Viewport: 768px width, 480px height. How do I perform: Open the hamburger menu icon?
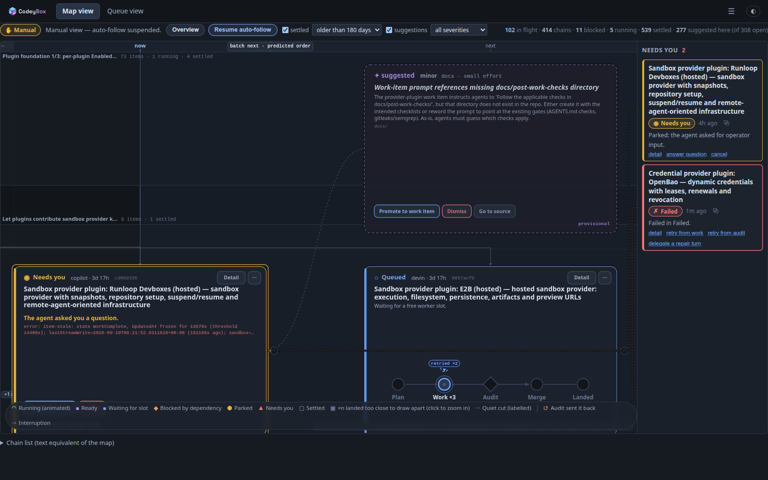click(x=731, y=11)
